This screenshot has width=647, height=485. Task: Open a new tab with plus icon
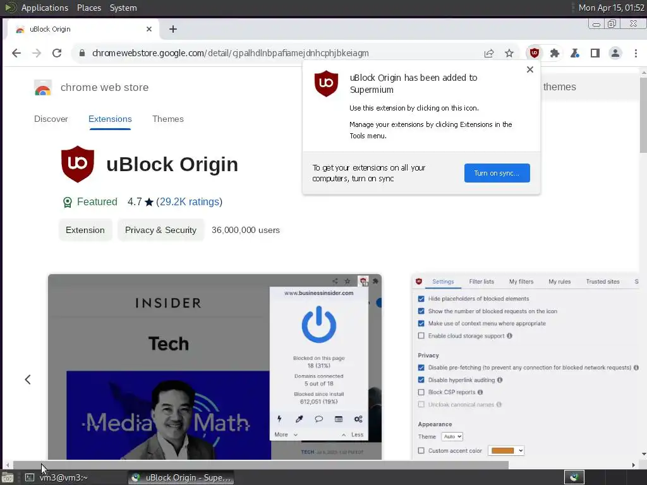[173, 29]
